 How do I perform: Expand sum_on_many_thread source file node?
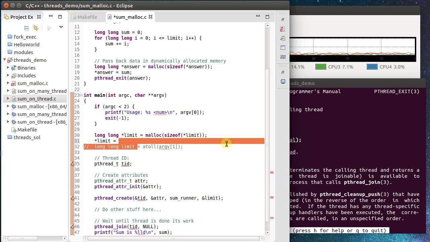coord(8,91)
